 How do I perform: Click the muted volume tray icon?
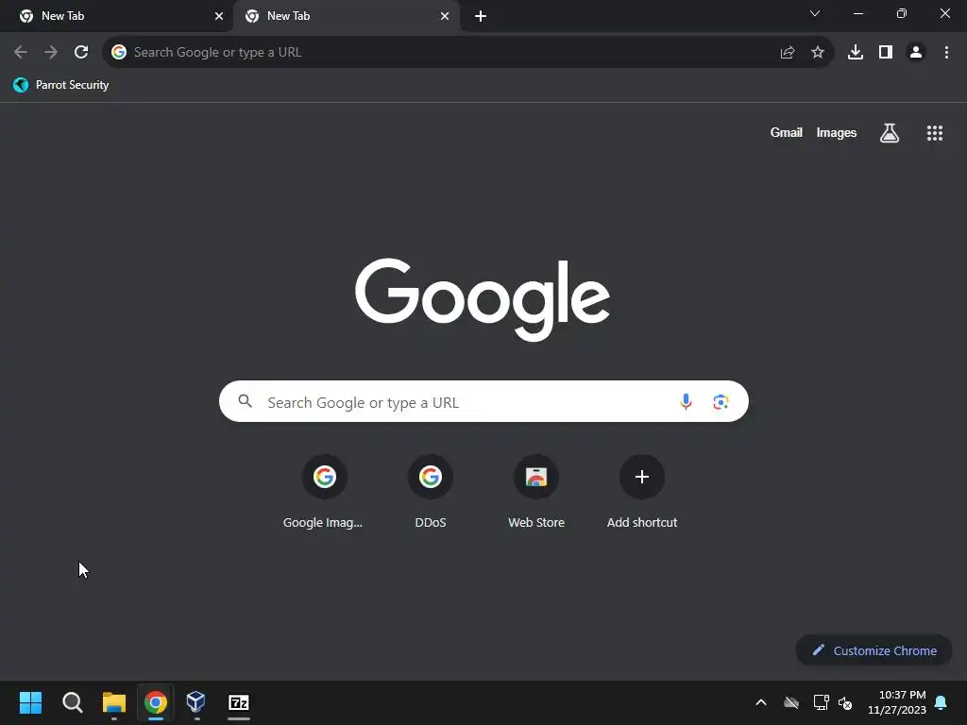tap(845, 702)
